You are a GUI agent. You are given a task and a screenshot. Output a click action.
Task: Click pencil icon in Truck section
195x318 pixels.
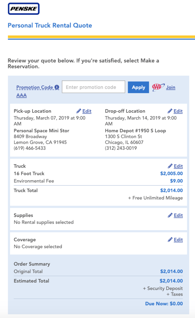coord(170,166)
